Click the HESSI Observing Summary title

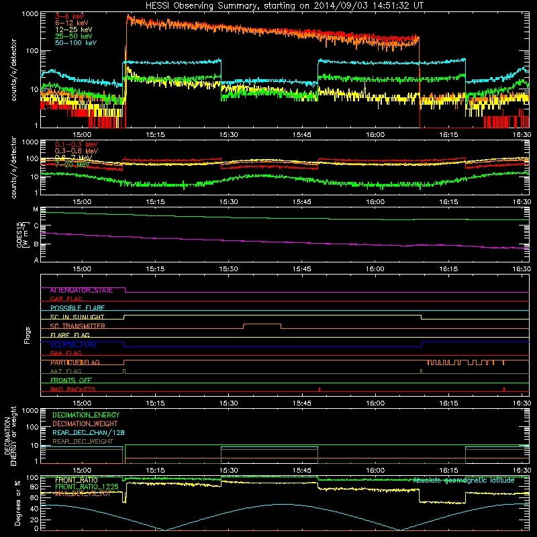(284, 6)
